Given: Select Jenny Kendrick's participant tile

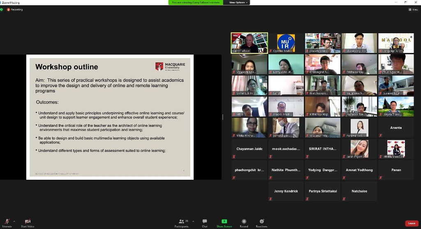Looking at the screenshot, I should point(286,191).
